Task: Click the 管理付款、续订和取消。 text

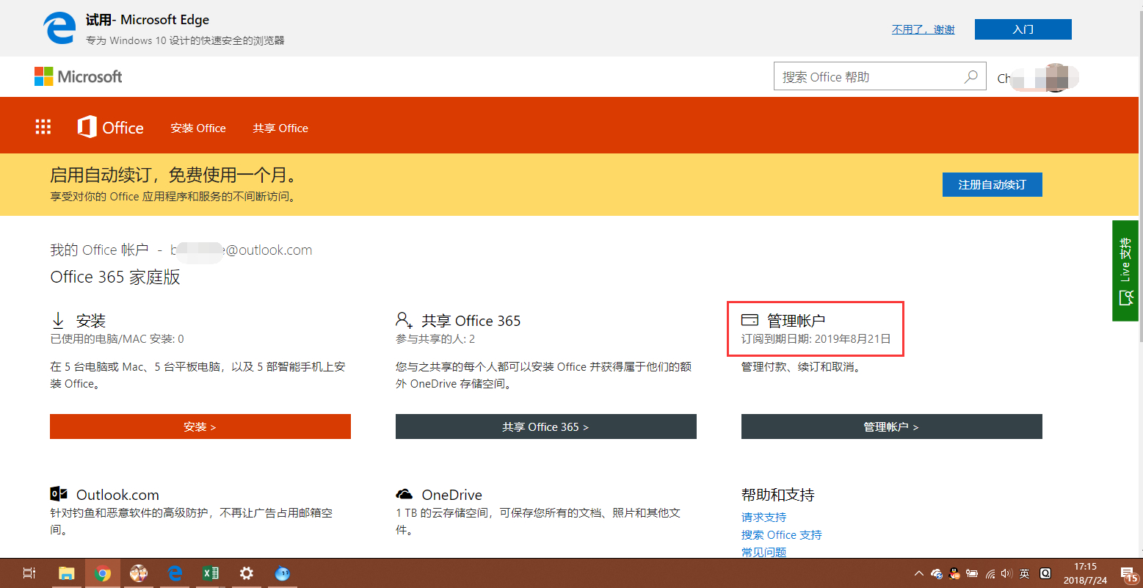Action: pyautogui.click(x=801, y=366)
